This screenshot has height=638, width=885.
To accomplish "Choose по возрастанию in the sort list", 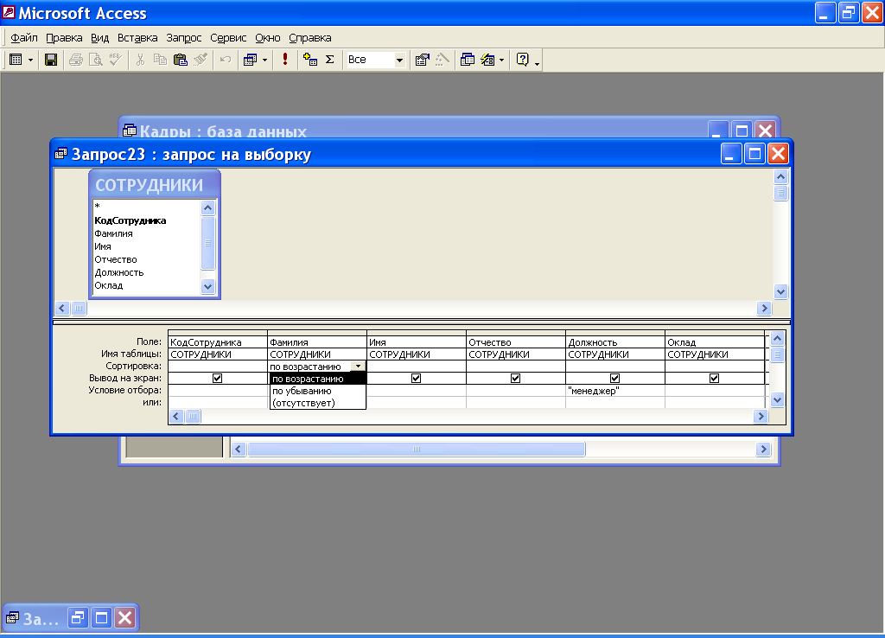I will click(x=318, y=379).
